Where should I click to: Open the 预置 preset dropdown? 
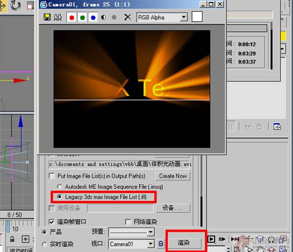coord(151,232)
